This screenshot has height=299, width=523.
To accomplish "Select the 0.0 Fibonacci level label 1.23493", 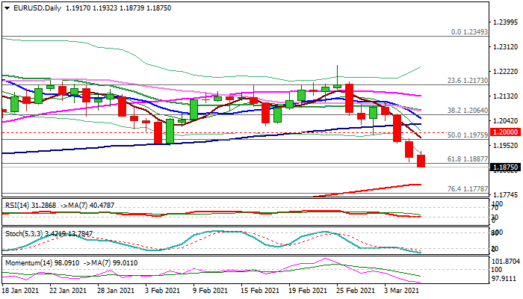I will 469,32.
